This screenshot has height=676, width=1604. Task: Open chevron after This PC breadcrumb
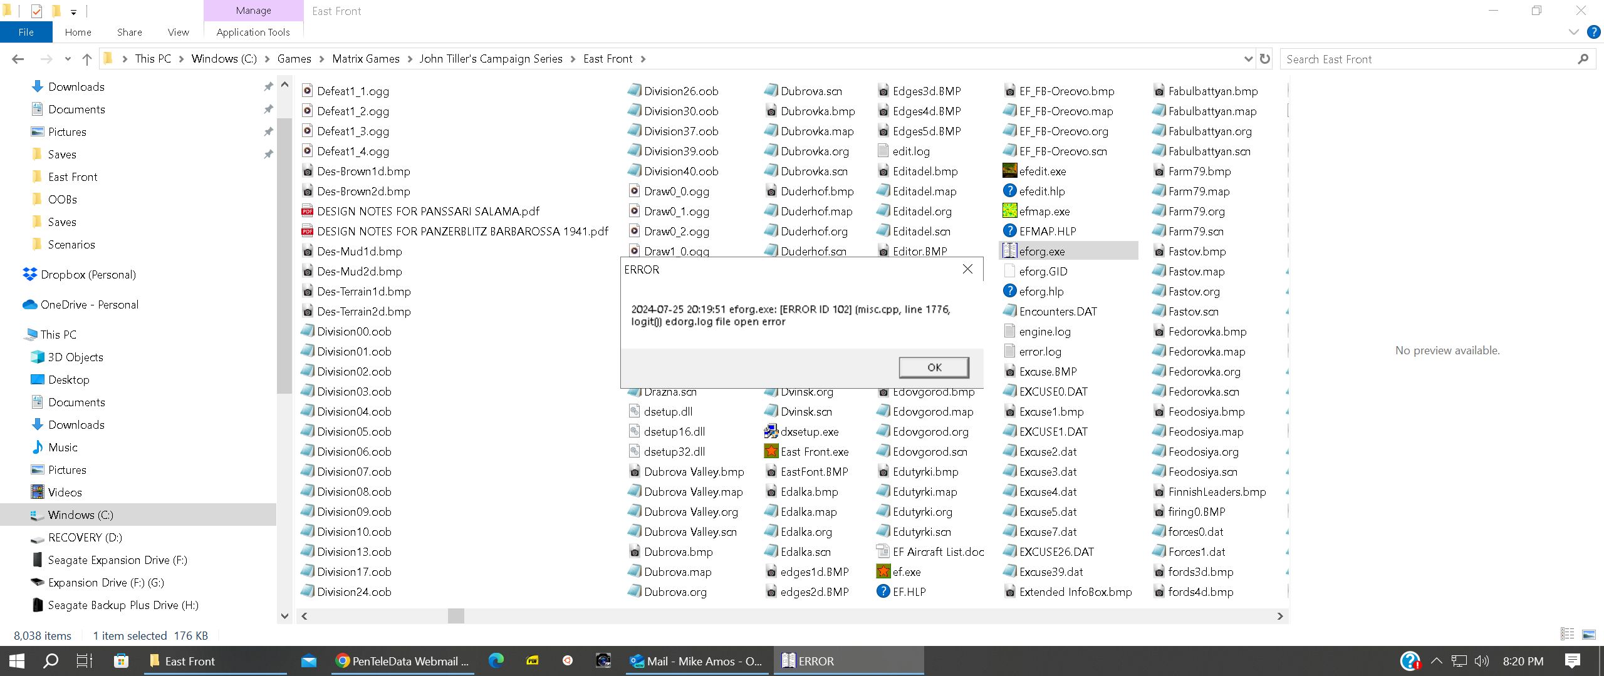tap(181, 59)
